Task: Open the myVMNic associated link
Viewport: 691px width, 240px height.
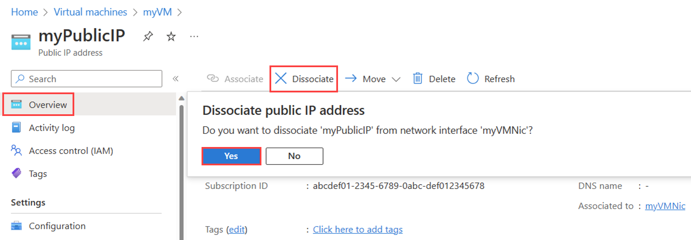Action: 665,206
